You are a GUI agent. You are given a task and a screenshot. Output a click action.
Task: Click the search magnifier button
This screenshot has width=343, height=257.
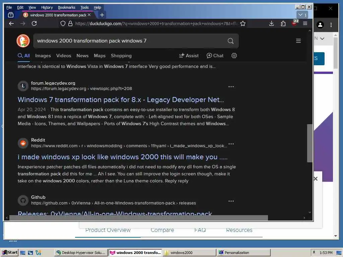pos(230,41)
